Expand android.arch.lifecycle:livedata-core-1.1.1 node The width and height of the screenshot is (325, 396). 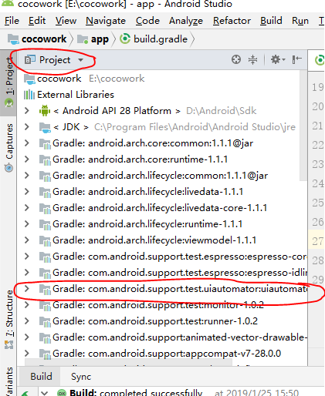click(x=26, y=208)
